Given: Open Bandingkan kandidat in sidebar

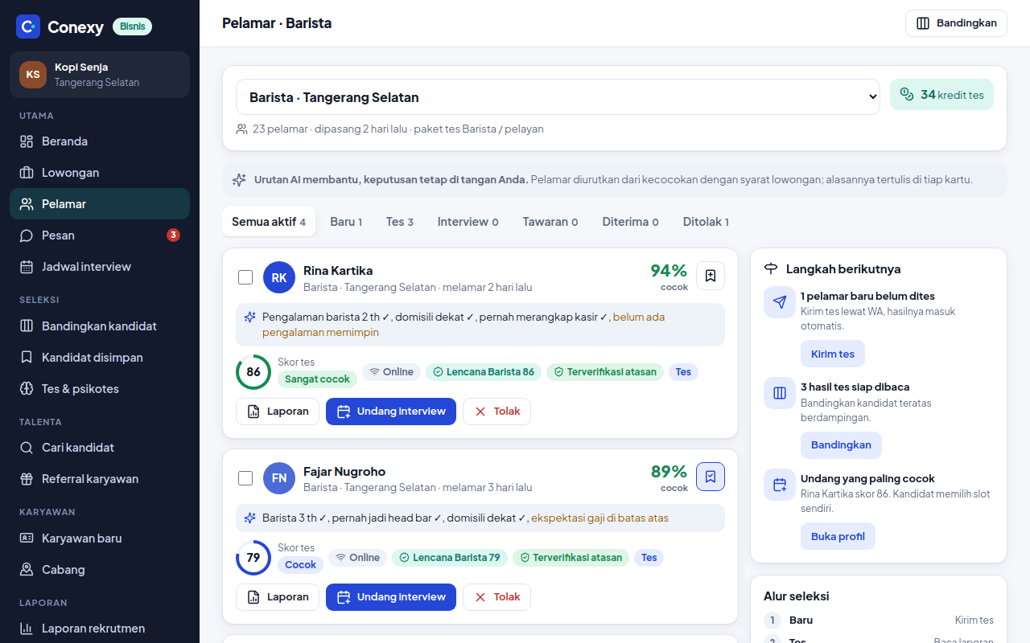Looking at the screenshot, I should pos(100,326).
